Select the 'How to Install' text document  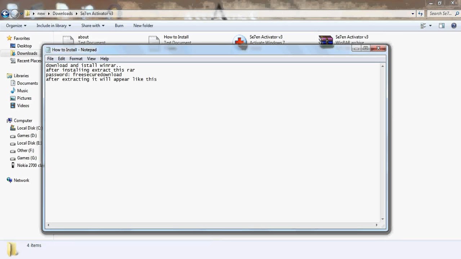[169, 40]
